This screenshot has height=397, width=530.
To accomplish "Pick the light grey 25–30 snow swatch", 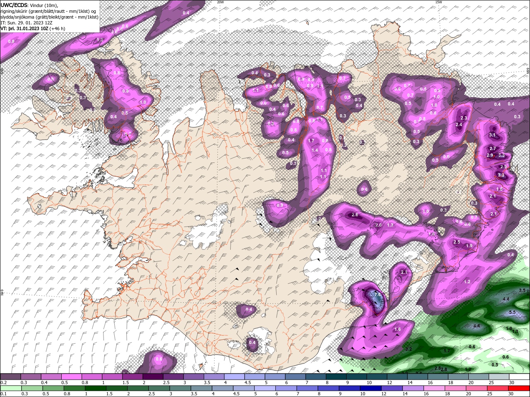I will [499, 377].
